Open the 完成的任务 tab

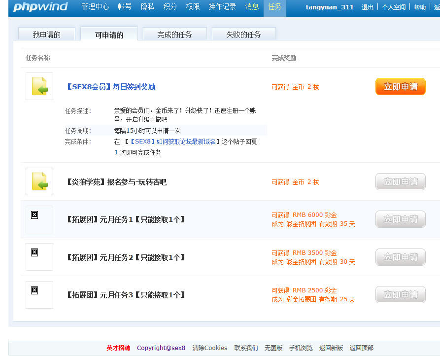point(174,35)
